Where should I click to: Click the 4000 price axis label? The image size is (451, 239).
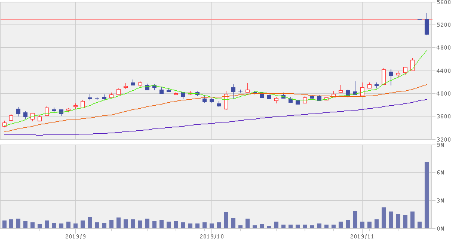pos(442,94)
